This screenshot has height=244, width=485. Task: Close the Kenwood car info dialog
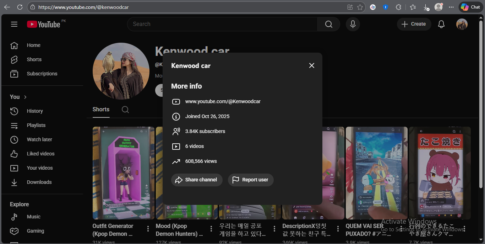coord(311,65)
